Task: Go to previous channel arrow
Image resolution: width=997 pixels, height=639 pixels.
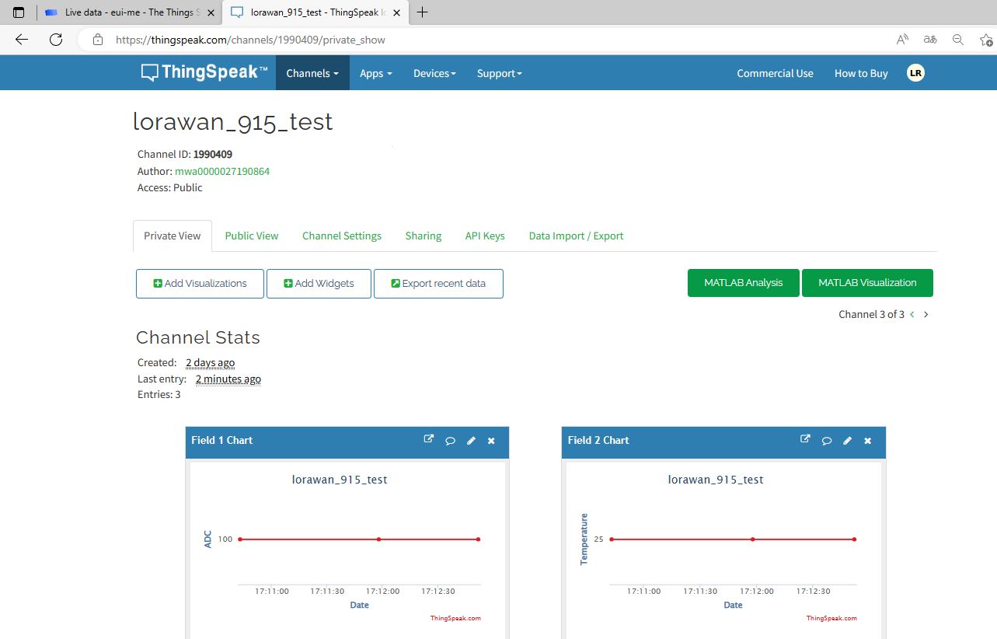Action: 912,315
